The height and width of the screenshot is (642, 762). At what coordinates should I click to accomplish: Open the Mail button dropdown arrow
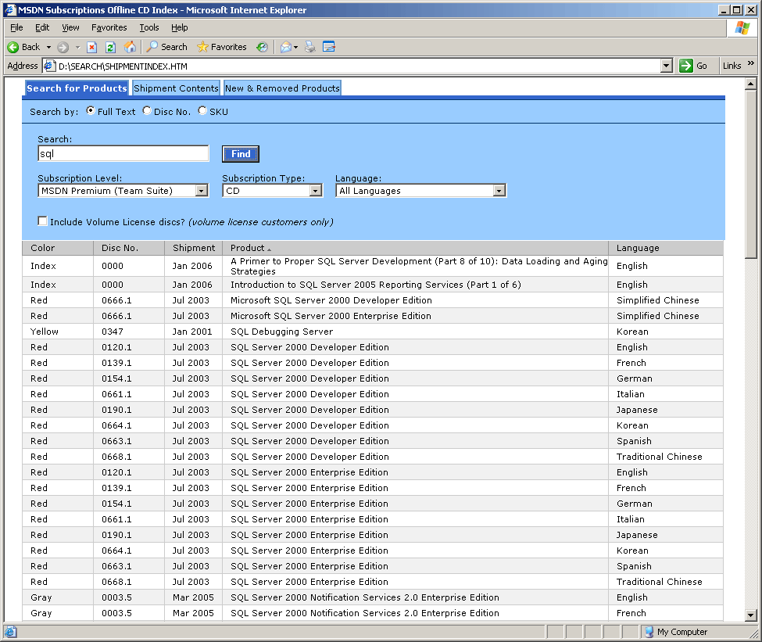[295, 47]
